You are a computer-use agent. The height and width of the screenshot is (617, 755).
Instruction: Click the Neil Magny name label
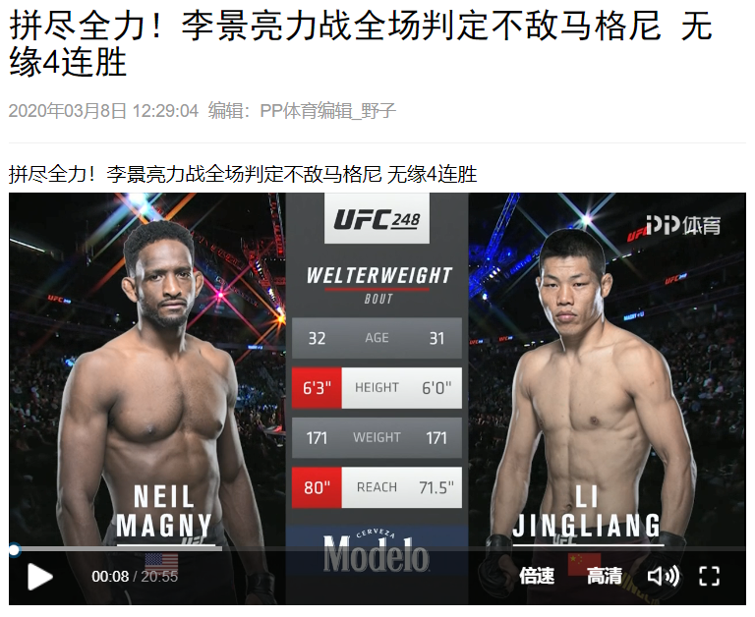point(164,511)
